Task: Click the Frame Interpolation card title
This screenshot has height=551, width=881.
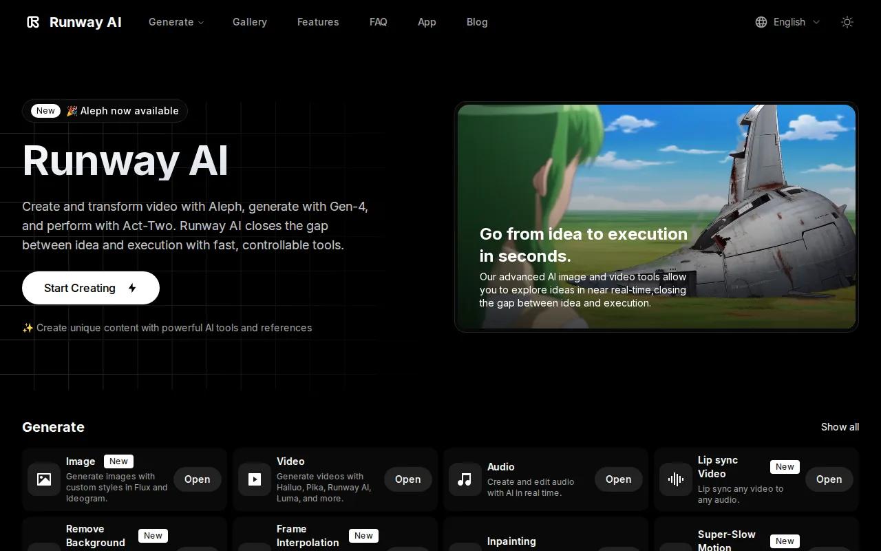Action: click(x=308, y=536)
